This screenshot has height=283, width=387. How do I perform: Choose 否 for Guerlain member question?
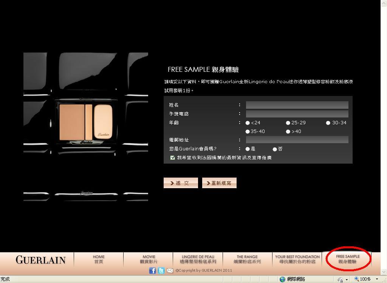pyautogui.click(x=275, y=149)
